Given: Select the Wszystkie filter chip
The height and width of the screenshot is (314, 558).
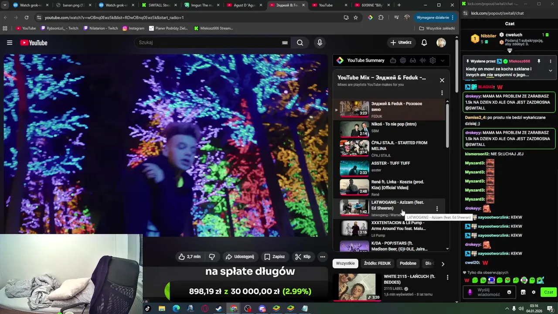Looking at the screenshot, I should click(x=345, y=263).
